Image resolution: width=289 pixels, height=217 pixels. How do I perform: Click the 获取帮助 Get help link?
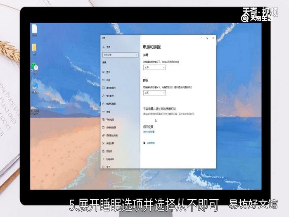pyautogui.click(x=151, y=143)
